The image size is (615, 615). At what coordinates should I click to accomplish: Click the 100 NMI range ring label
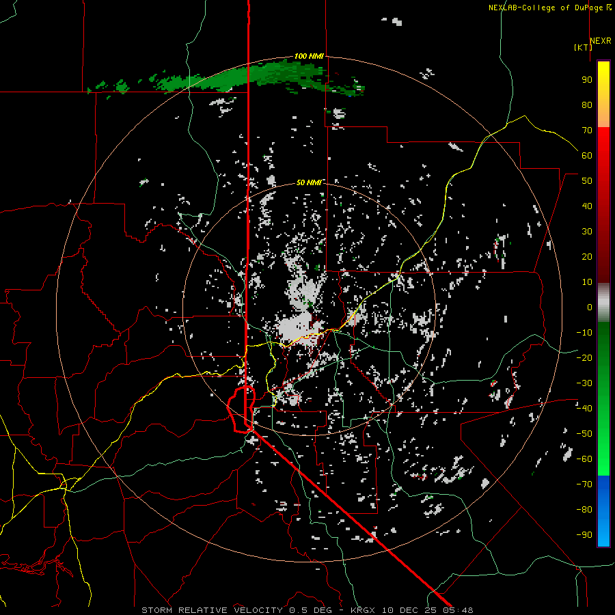coord(309,56)
